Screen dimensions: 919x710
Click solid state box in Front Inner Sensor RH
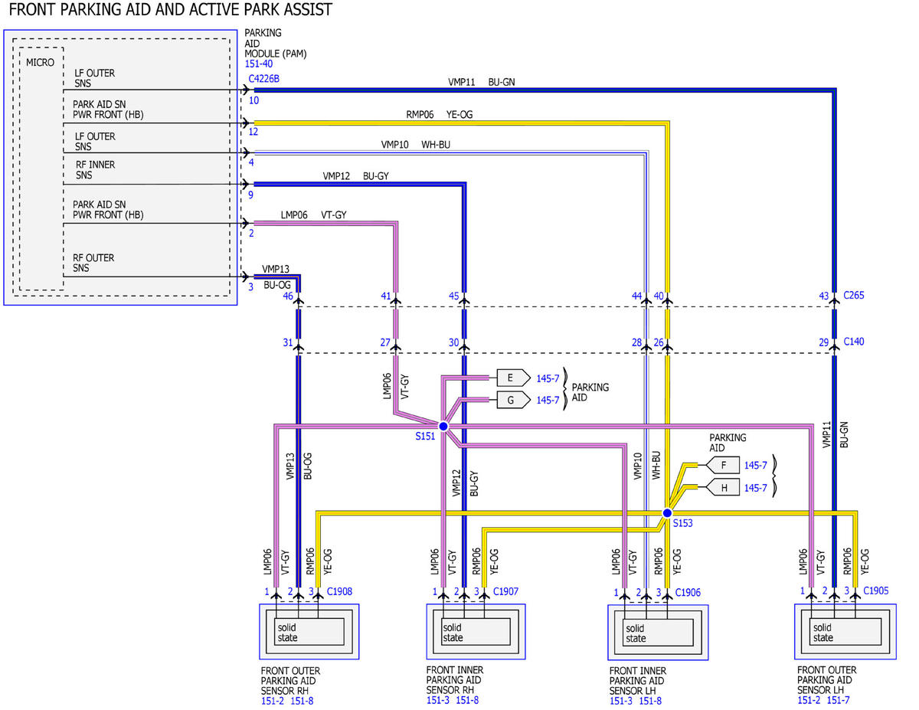coord(476,632)
